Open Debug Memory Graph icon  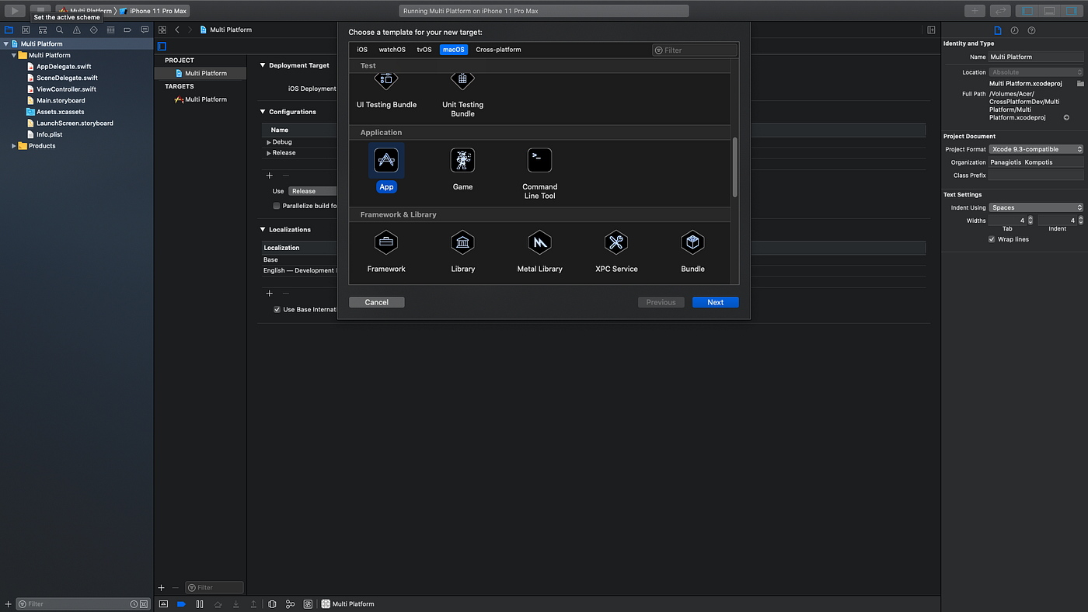tap(290, 603)
